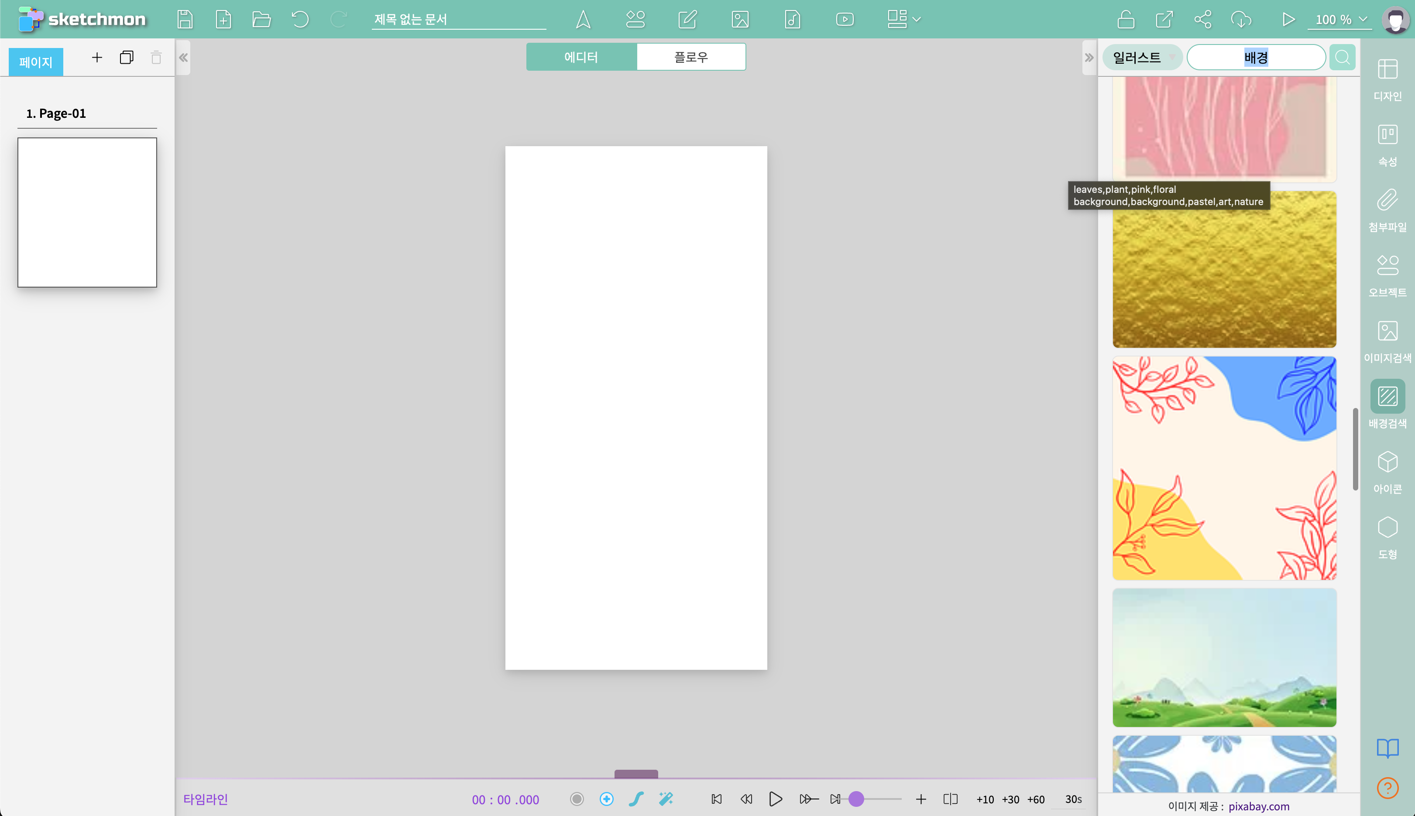
Task: Open a file via the folder icon
Action: (261, 20)
